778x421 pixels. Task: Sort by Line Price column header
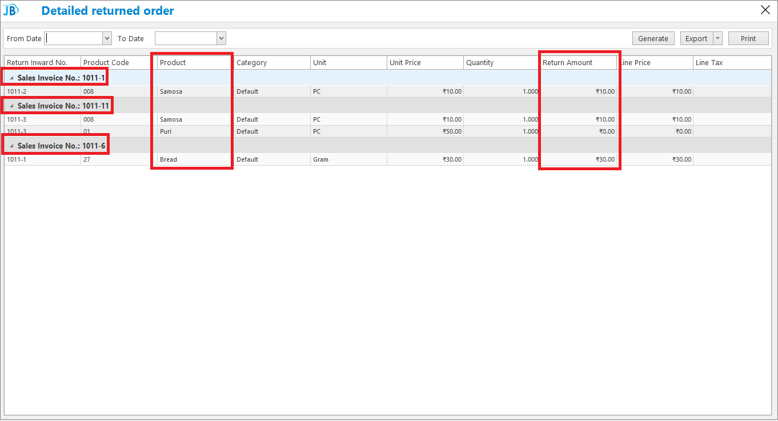coord(655,63)
